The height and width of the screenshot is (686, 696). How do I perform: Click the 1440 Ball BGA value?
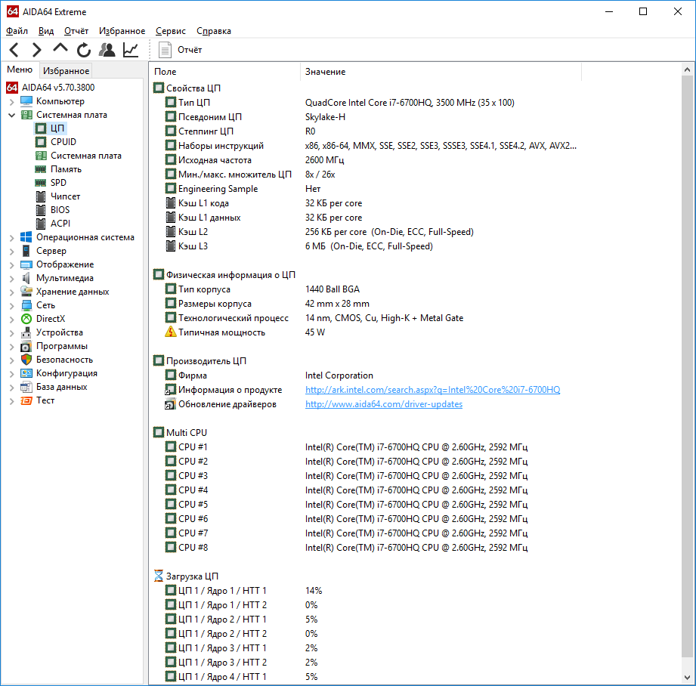(x=332, y=289)
